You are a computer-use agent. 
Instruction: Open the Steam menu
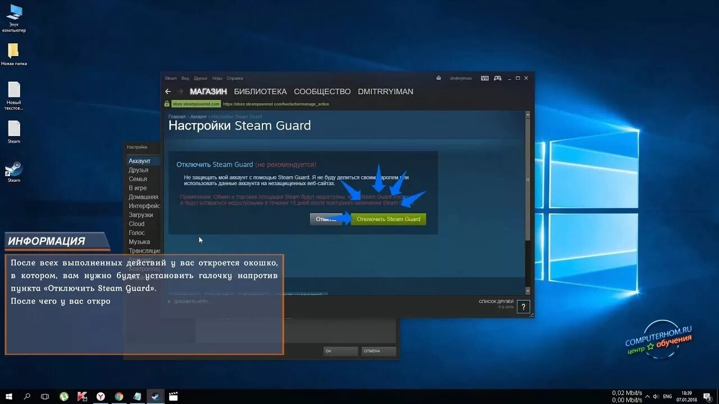tap(170, 78)
